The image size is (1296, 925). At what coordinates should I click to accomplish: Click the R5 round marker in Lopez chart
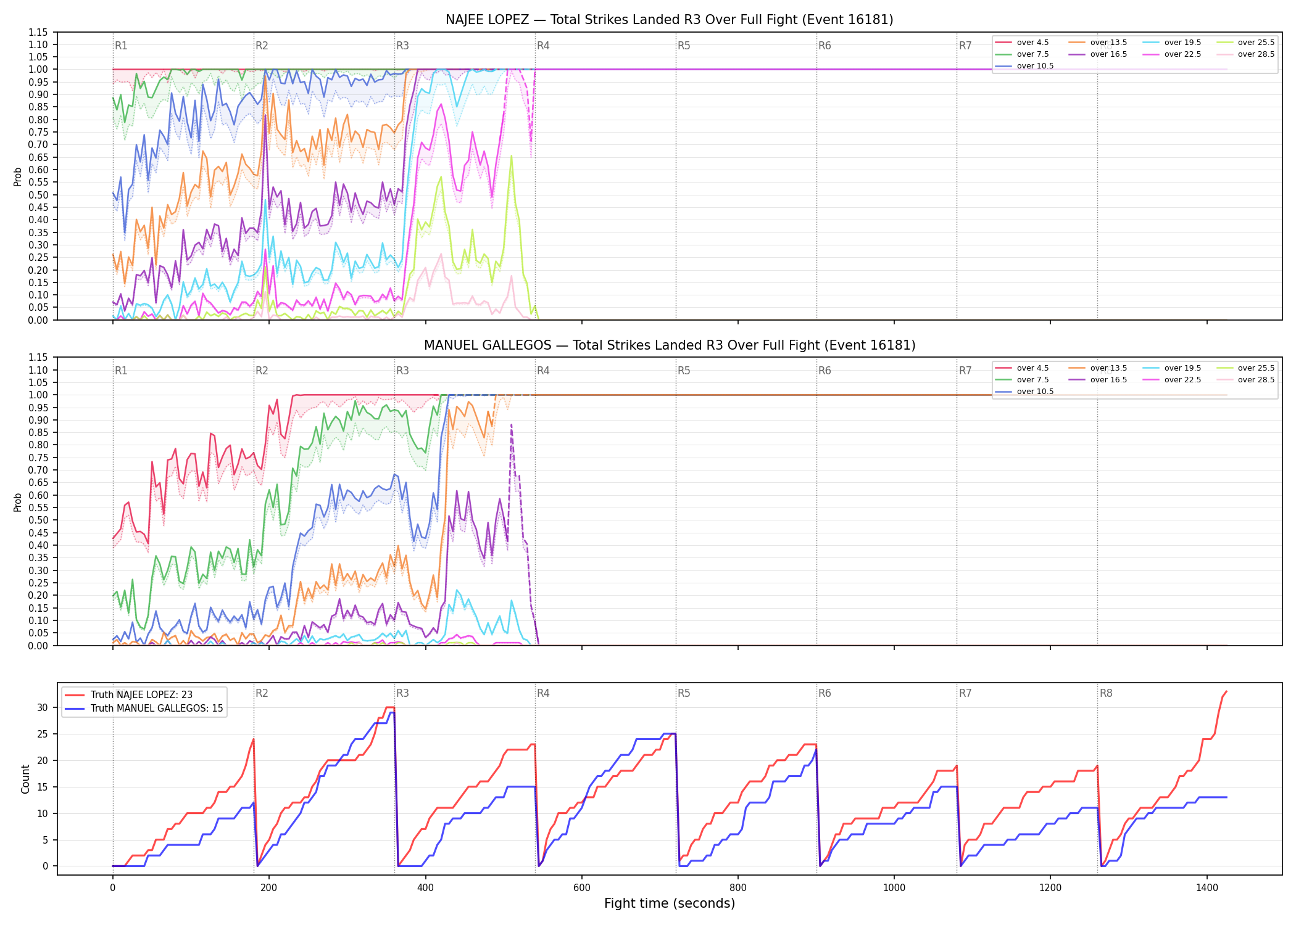(x=684, y=46)
